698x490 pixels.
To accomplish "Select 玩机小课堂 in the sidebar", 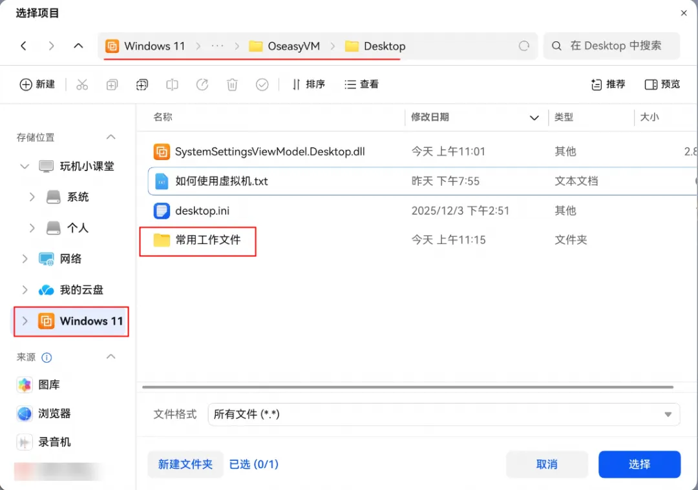I will pyautogui.click(x=76, y=167).
